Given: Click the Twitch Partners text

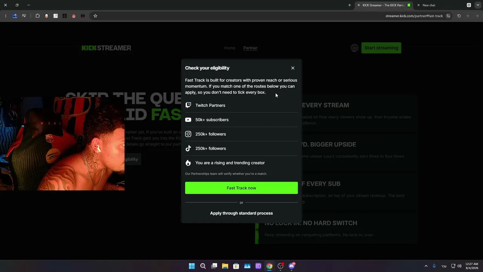Looking at the screenshot, I should (210, 105).
